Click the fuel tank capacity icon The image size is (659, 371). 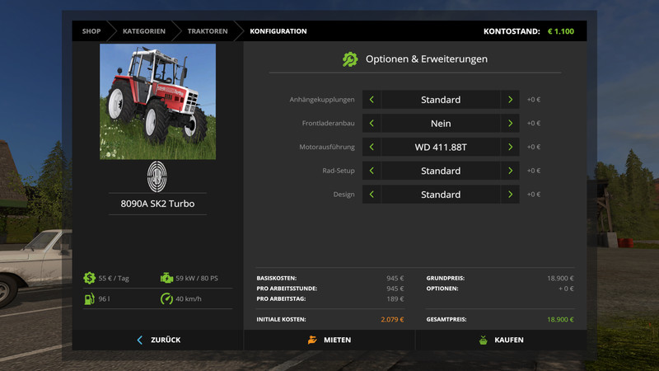pyautogui.click(x=89, y=298)
